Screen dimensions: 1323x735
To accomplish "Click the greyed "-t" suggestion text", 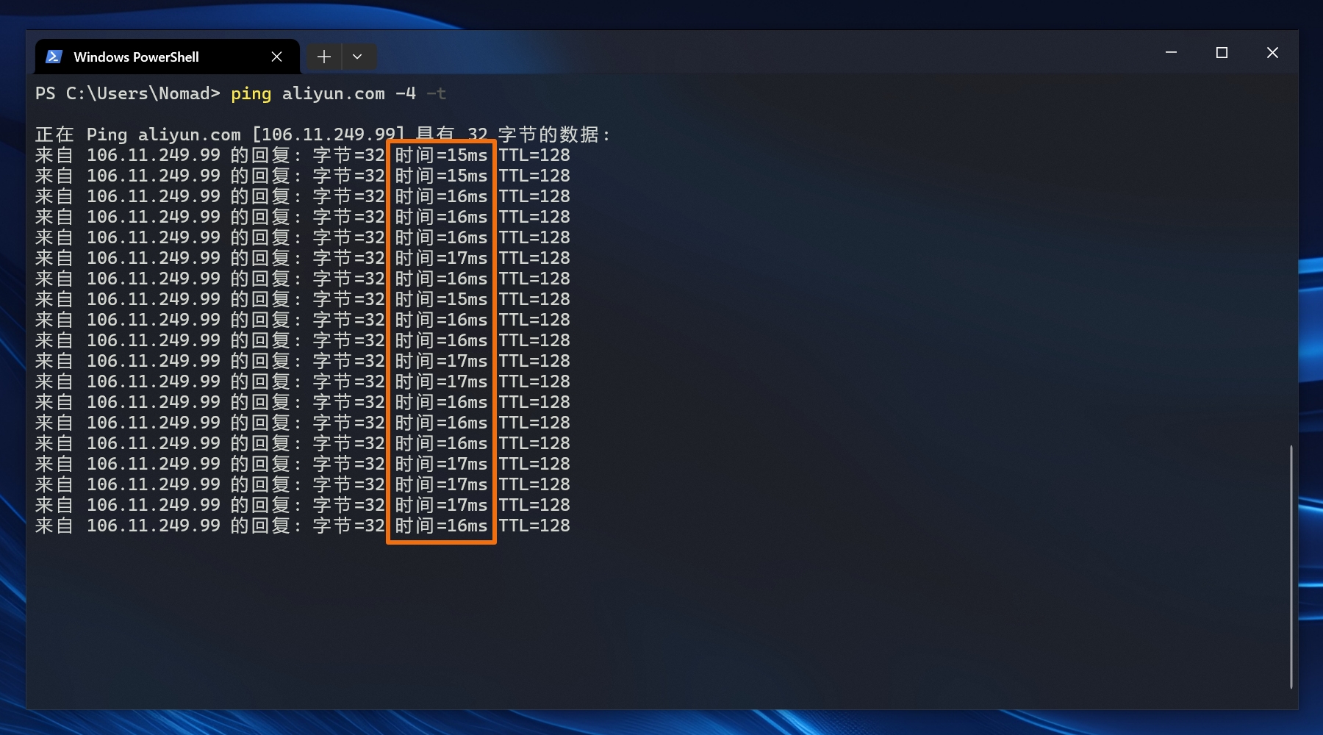I will [437, 93].
